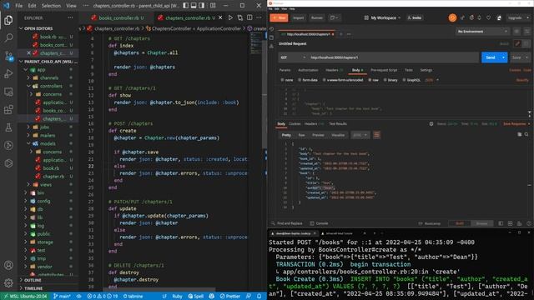Click Find and Replace in Postman
Image resolution: width=534 pixels, height=300 pixels.
(287, 223)
